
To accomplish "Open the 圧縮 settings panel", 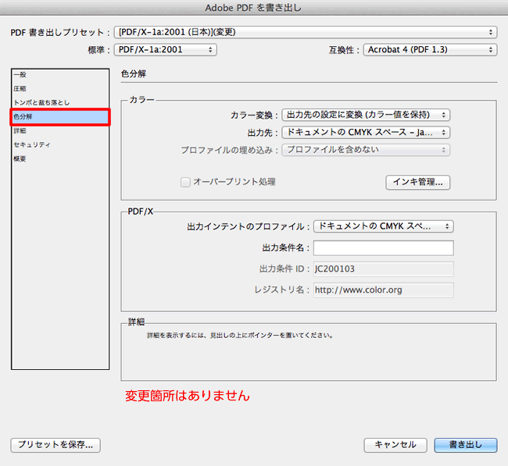I will (x=19, y=89).
